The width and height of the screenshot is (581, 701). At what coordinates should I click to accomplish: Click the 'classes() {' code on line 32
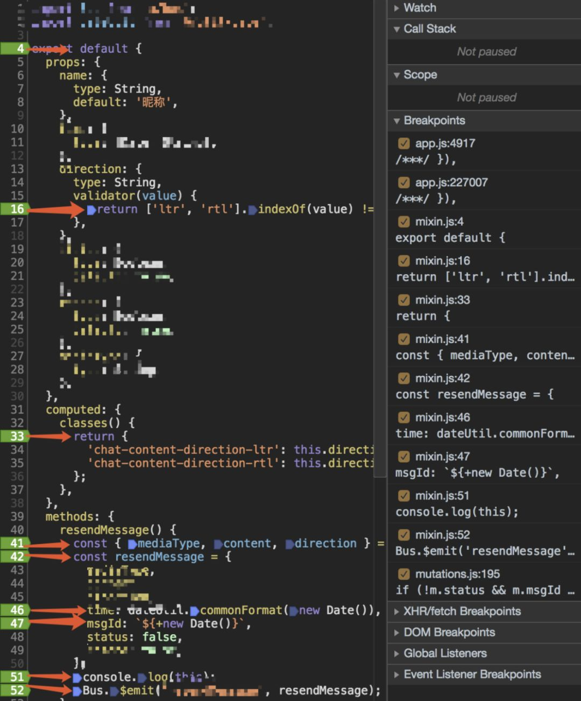tap(97, 423)
